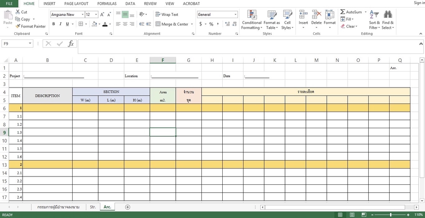
Task: Switch to the FORMULAS ribbon tab
Action: 107,4
